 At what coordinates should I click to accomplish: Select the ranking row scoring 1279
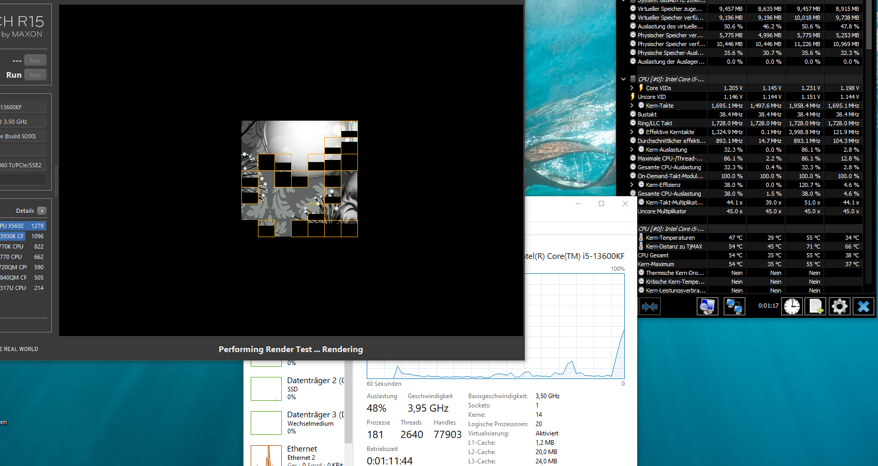click(x=23, y=226)
